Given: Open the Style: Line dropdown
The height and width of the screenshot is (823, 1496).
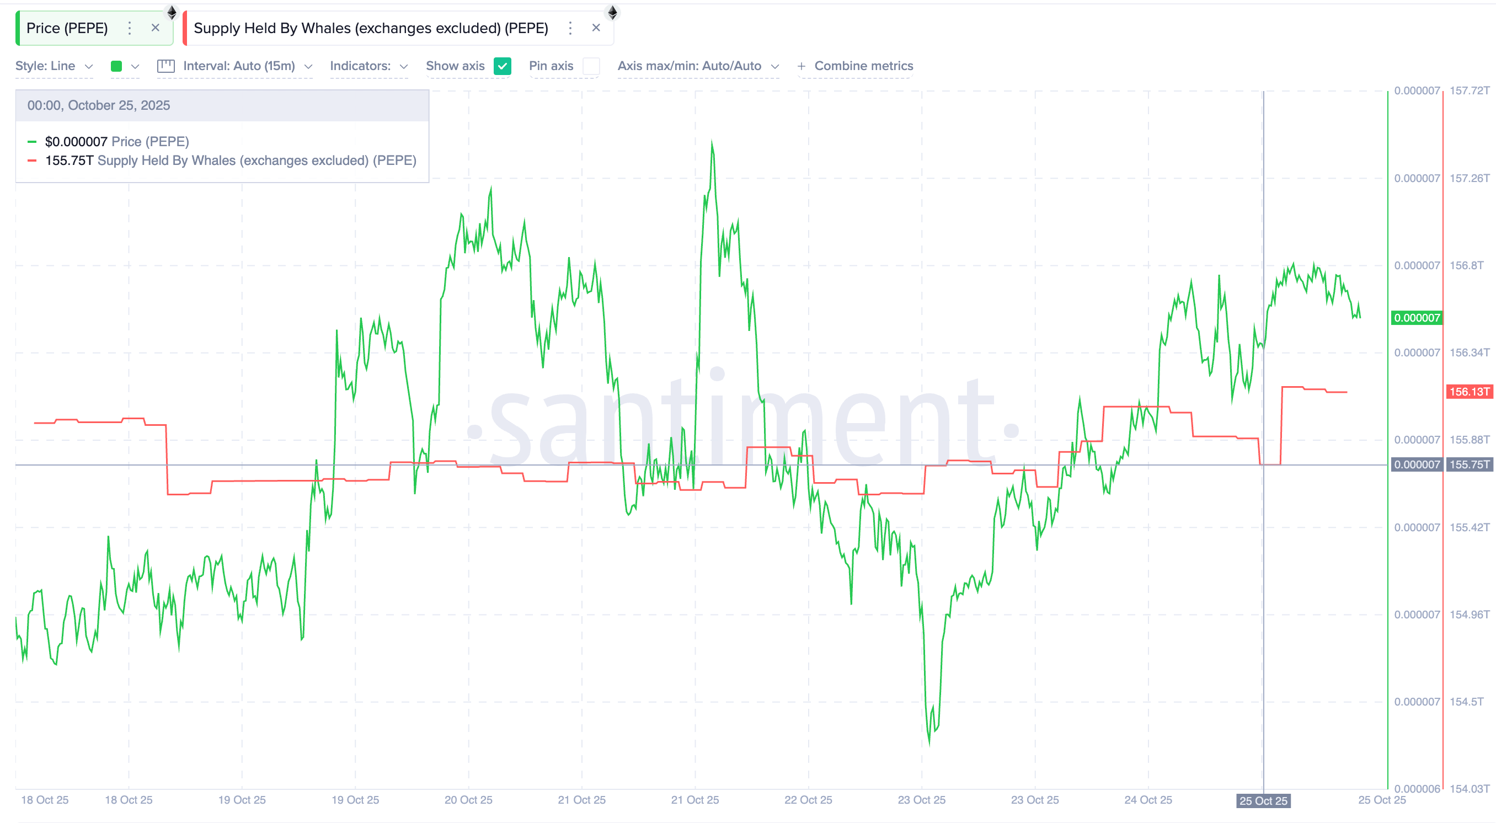Looking at the screenshot, I should [54, 66].
